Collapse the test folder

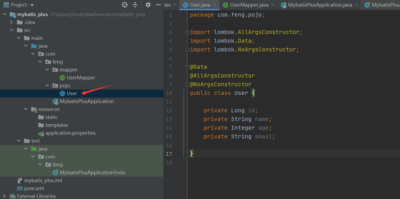(x=19, y=141)
